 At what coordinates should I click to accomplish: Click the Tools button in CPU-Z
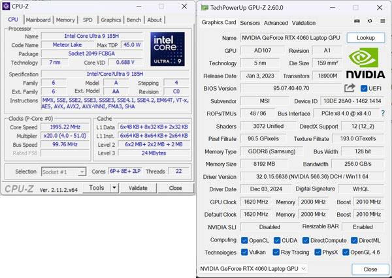(x=96, y=188)
